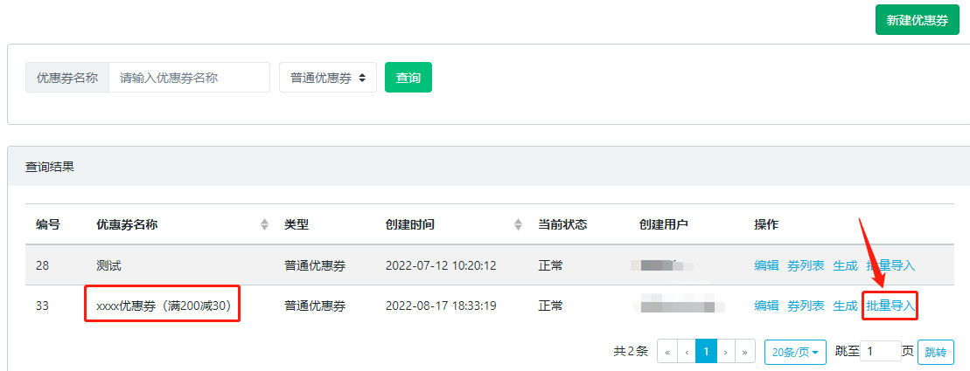The image size is (970, 371).
Task: Go to first page using « icon
Action: coord(667,352)
